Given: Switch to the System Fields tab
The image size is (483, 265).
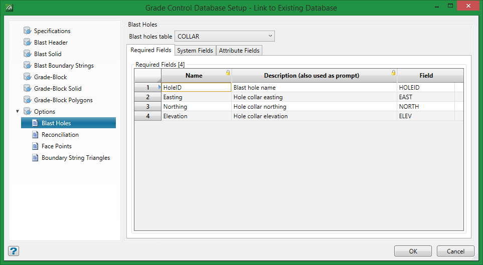Looking at the screenshot, I should click(195, 51).
